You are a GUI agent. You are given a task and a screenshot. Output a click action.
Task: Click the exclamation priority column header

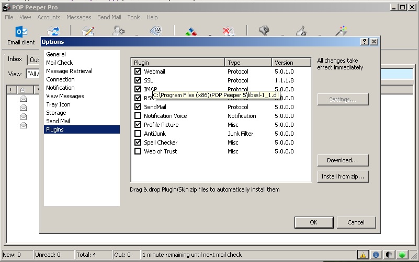[11, 90]
